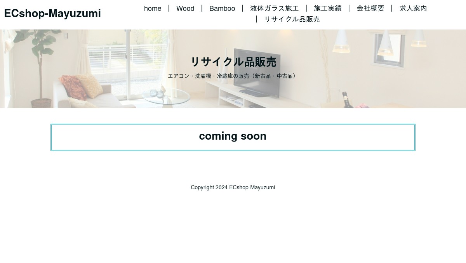Screen dimensions: 466x263
Task: Click the リサイクル品販売 hero heading
Action: tap(233, 62)
